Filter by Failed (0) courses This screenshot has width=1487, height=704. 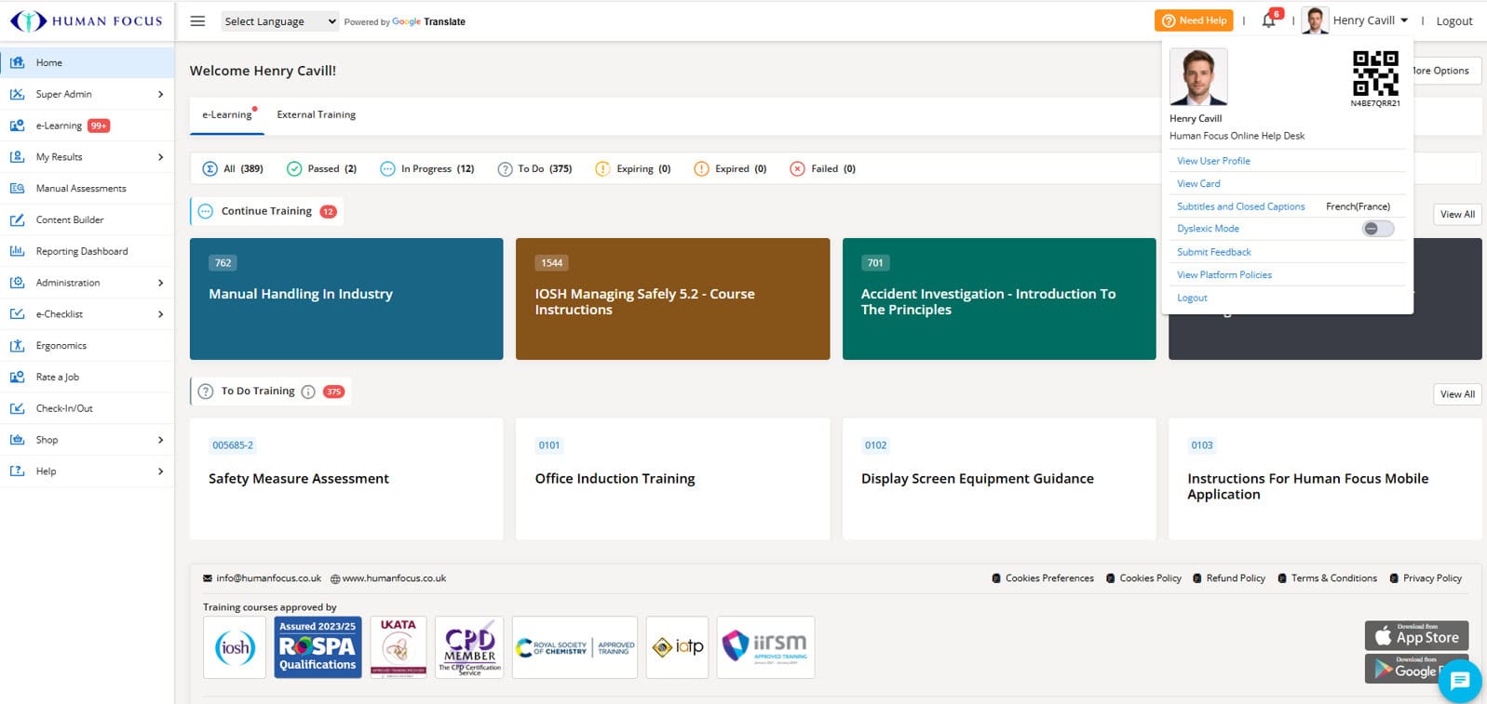pyautogui.click(x=822, y=168)
